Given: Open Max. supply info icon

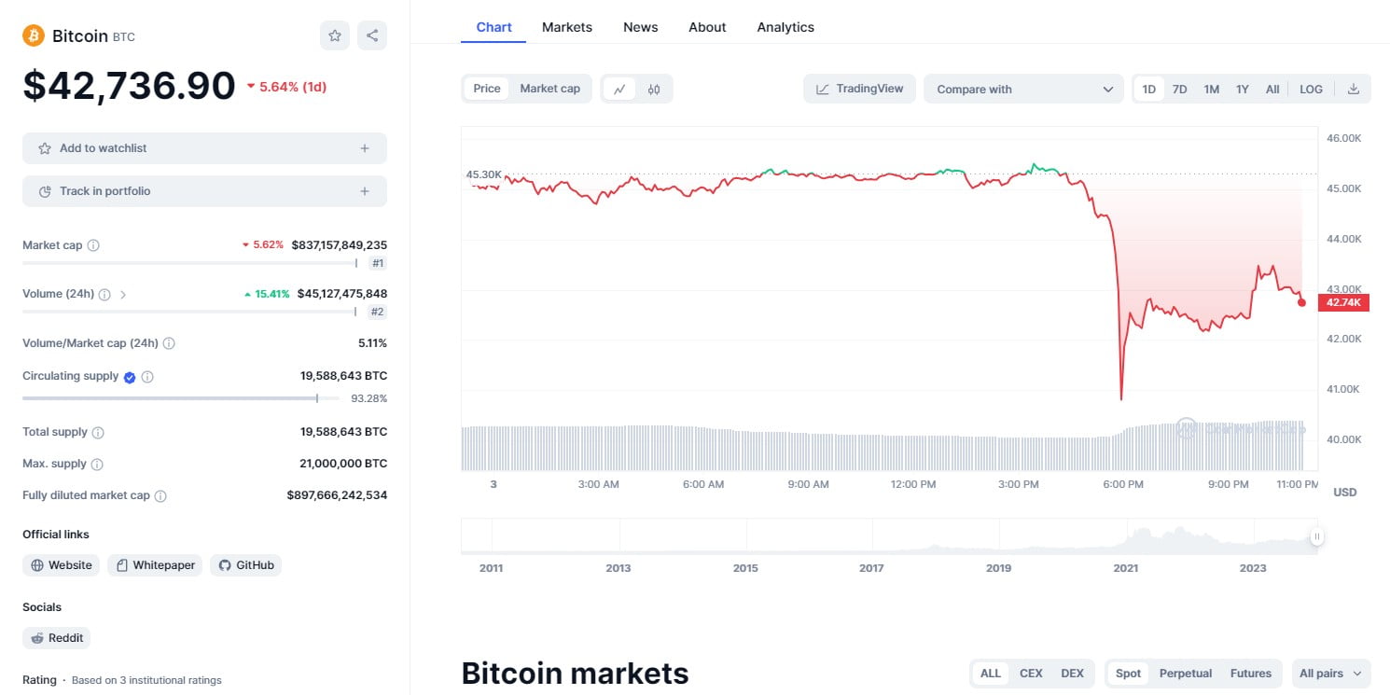Looking at the screenshot, I should tap(97, 465).
